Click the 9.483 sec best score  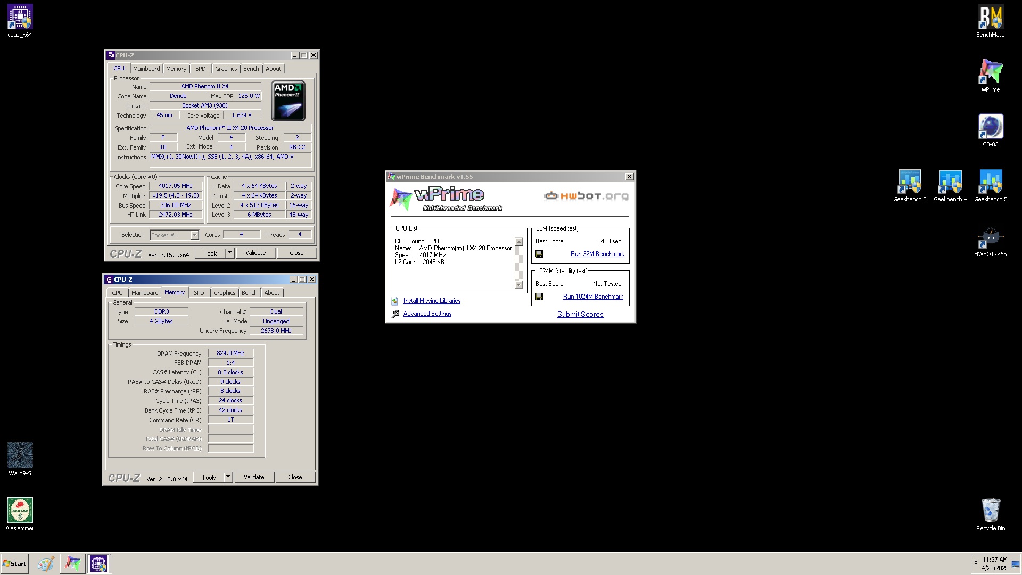coord(608,242)
